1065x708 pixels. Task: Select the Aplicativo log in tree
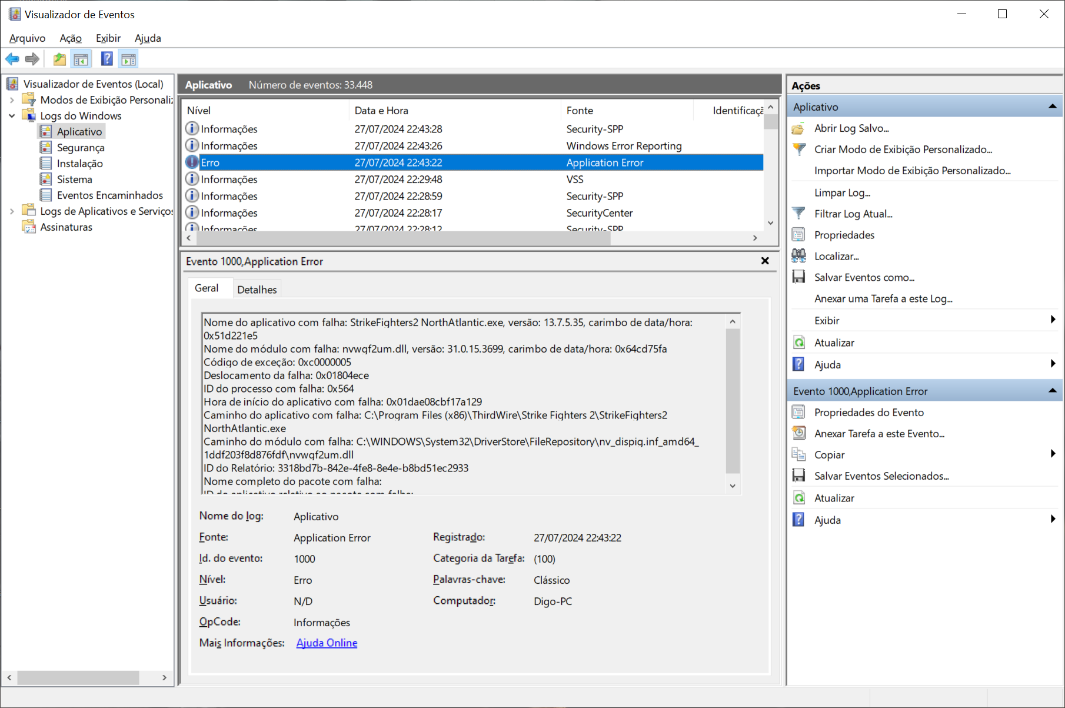pos(79,132)
